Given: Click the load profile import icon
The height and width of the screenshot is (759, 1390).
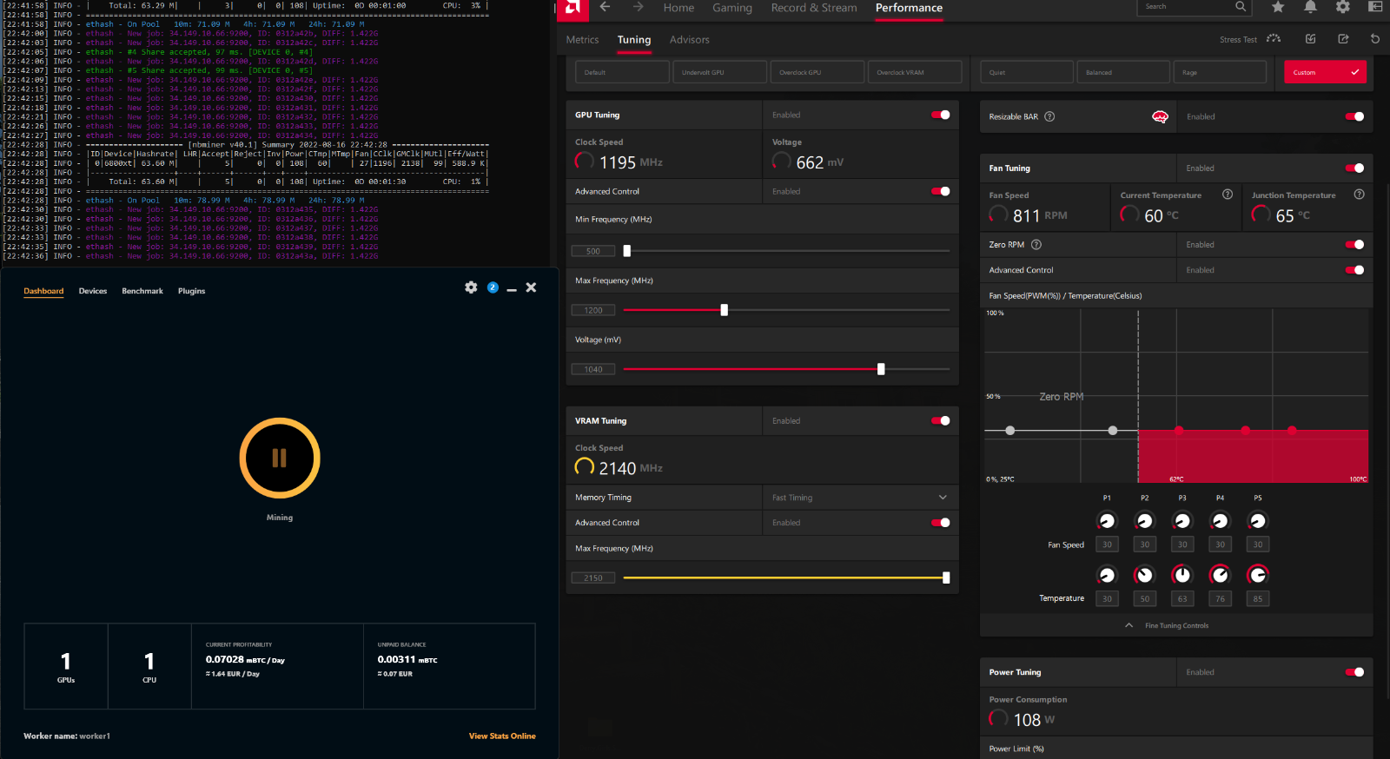Looking at the screenshot, I should pyautogui.click(x=1311, y=39).
